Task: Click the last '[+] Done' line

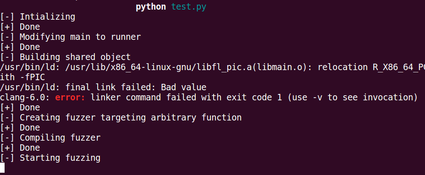Action: pyautogui.click(x=20, y=148)
